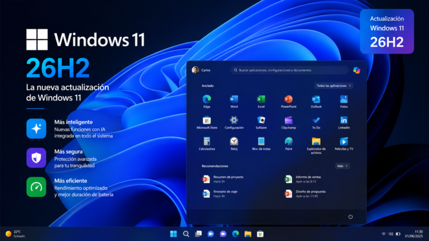Click the Más eficiente gauge icon
This screenshot has width=429, height=241.
(x=36, y=187)
